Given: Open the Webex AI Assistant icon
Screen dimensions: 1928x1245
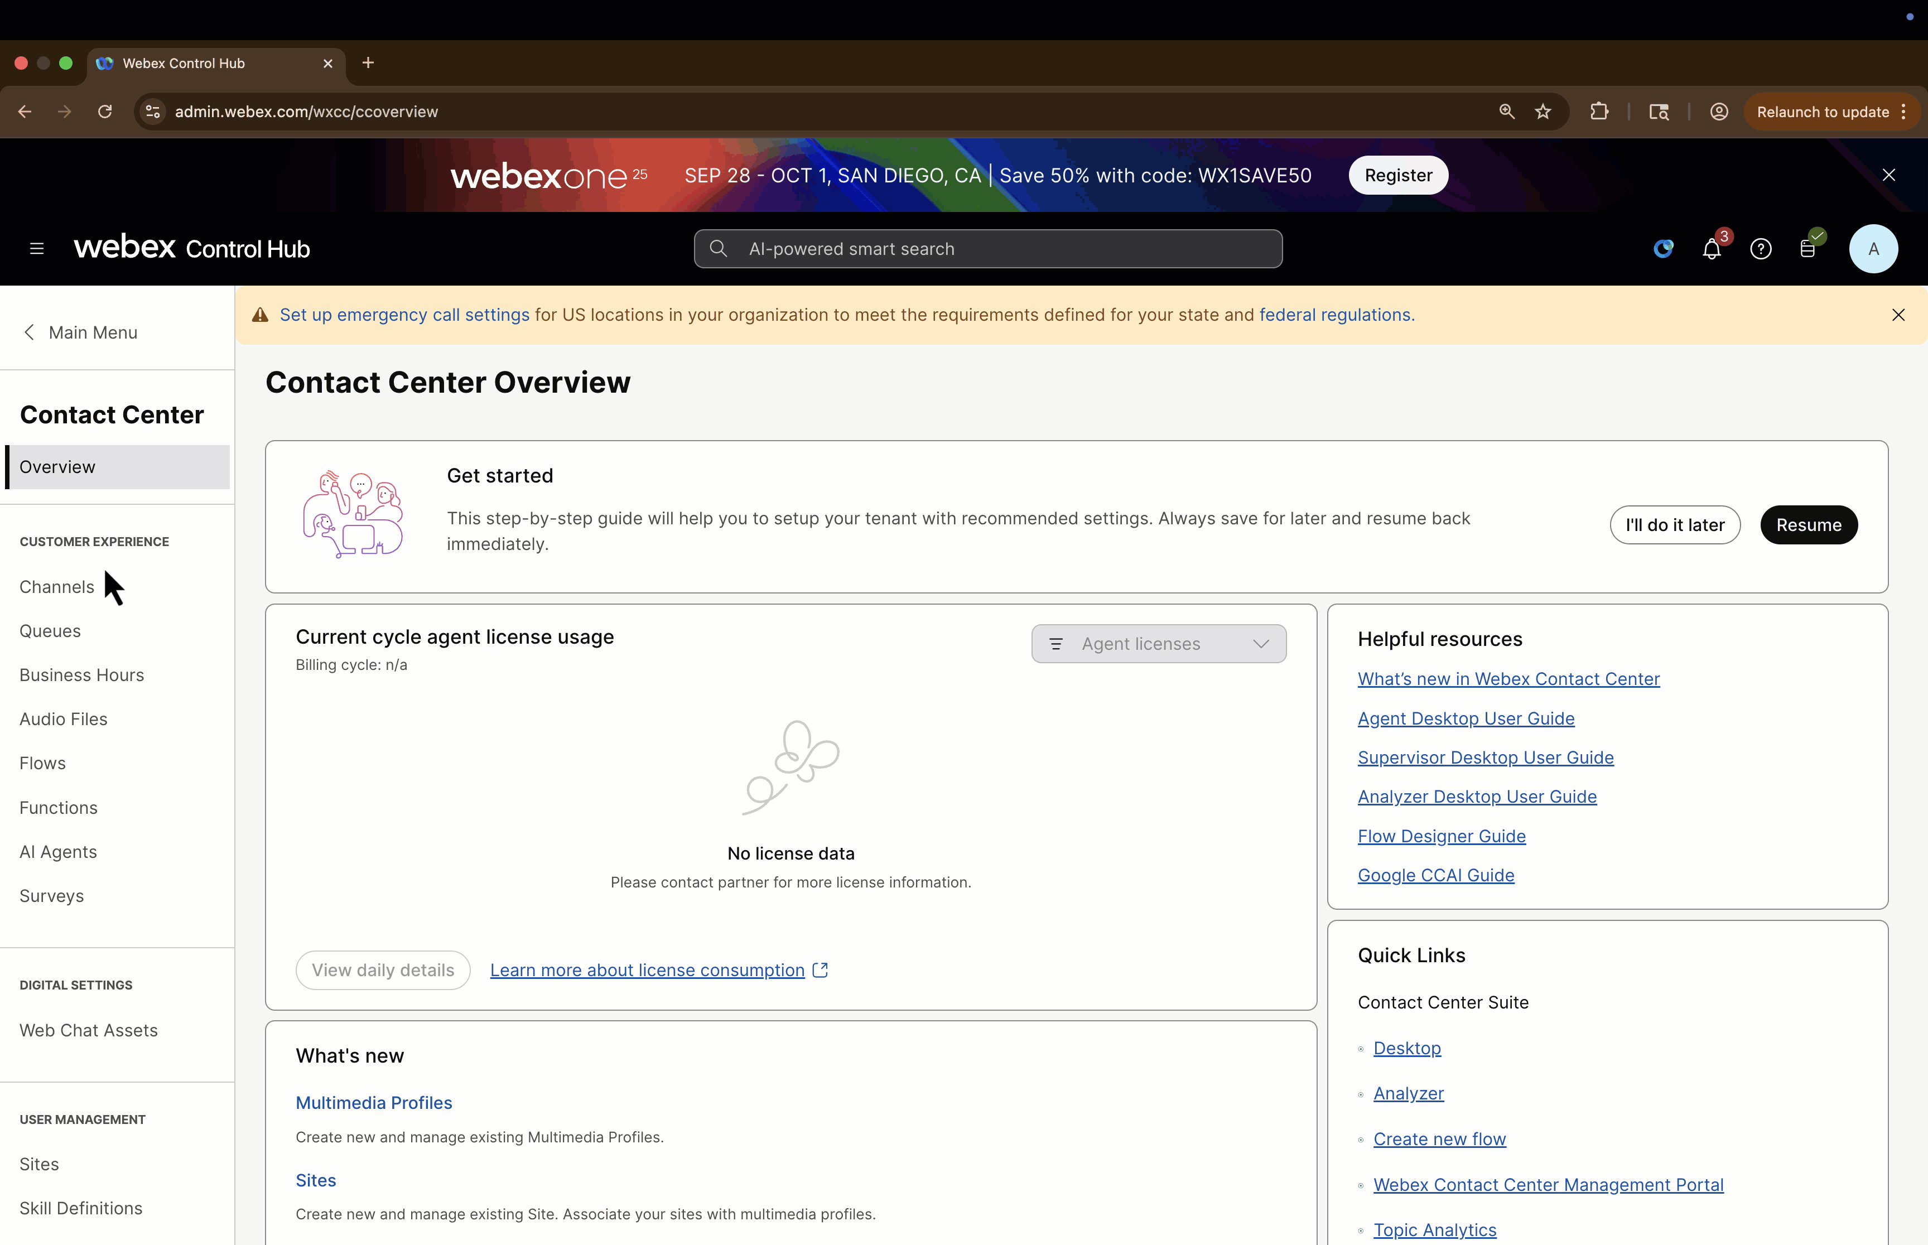Looking at the screenshot, I should tap(1663, 249).
